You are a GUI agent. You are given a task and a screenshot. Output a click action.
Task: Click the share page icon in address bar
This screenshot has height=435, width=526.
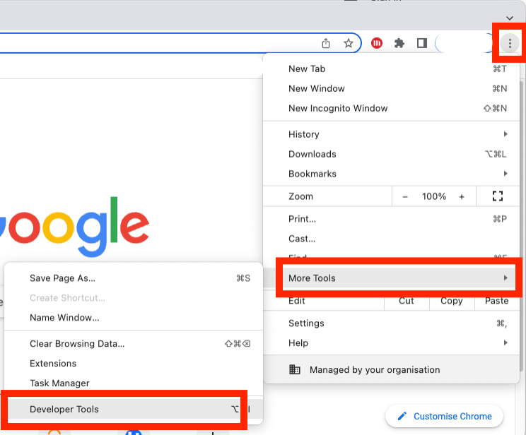326,44
